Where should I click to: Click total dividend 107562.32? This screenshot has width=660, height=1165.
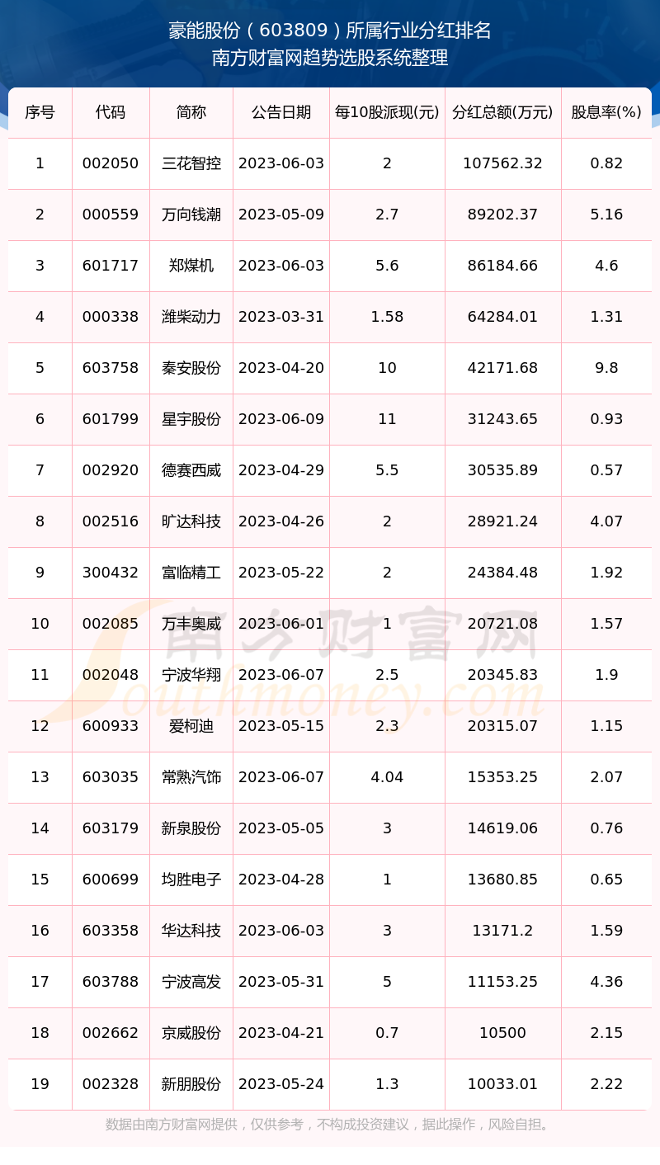click(x=502, y=163)
